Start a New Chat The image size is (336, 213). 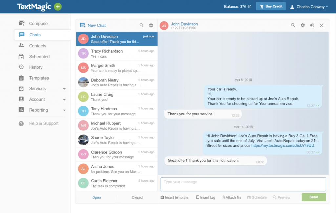tap(93, 25)
